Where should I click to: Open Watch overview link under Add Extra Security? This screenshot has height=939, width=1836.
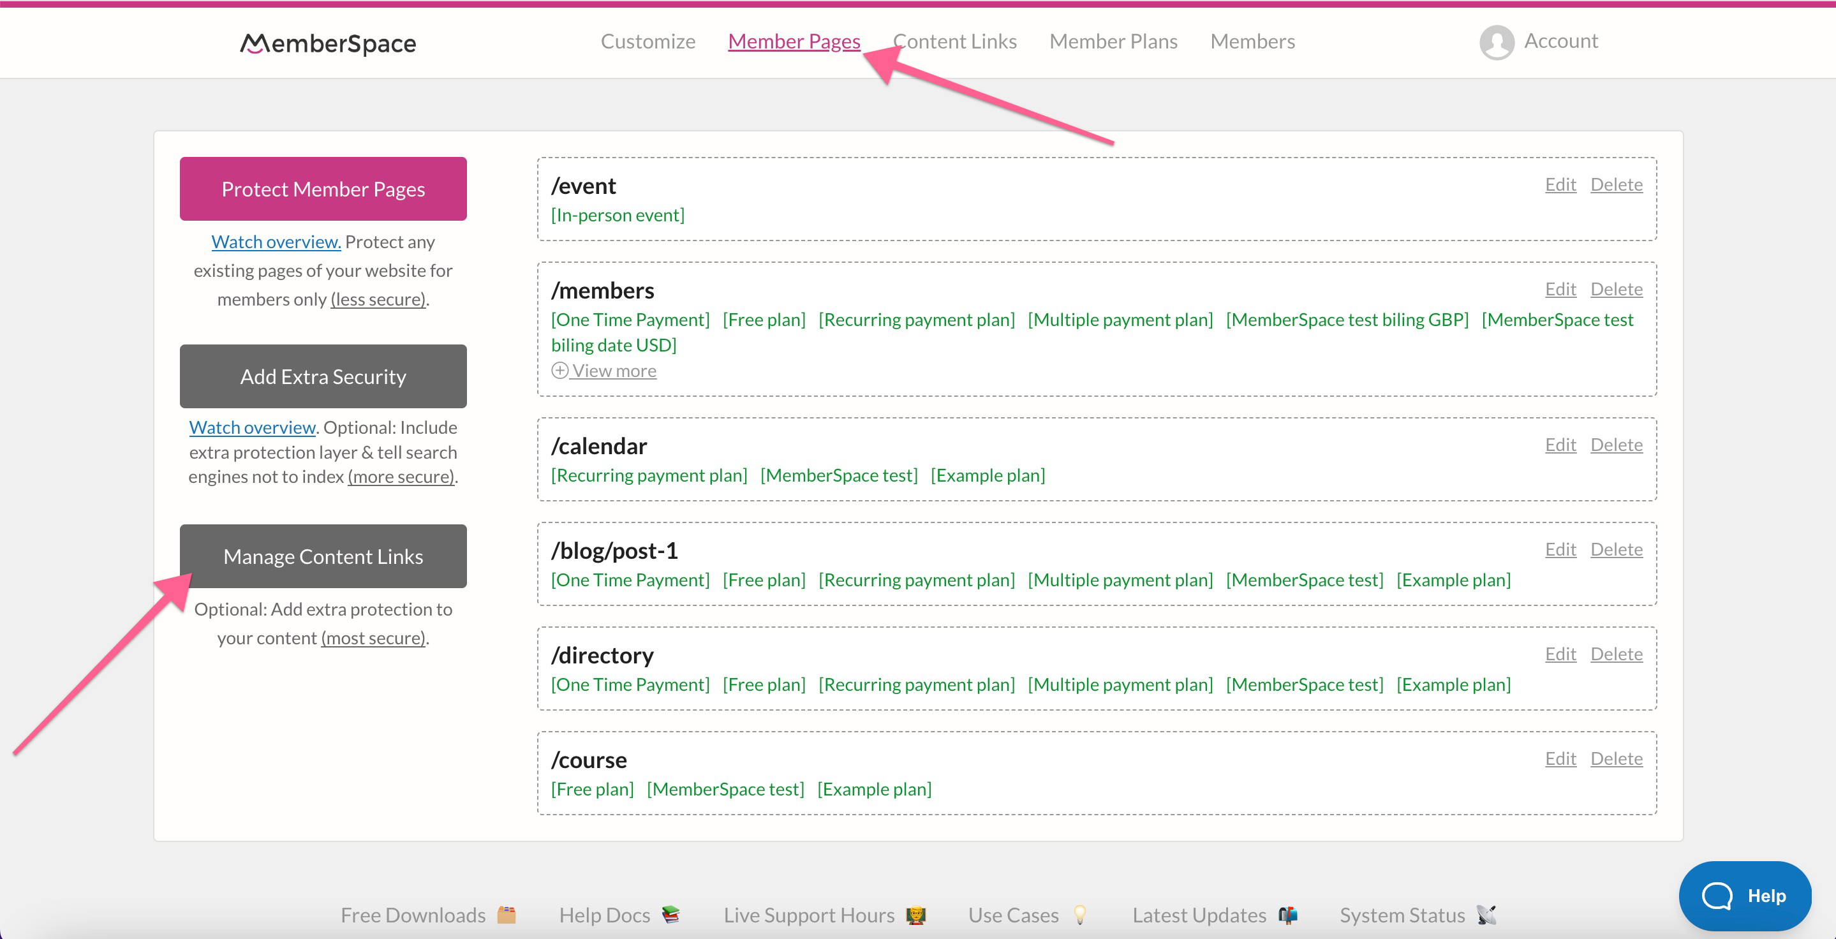(x=253, y=427)
